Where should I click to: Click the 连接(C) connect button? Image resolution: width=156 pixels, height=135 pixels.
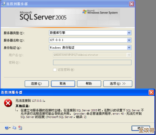pyautogui.click(x=37, y=84)
